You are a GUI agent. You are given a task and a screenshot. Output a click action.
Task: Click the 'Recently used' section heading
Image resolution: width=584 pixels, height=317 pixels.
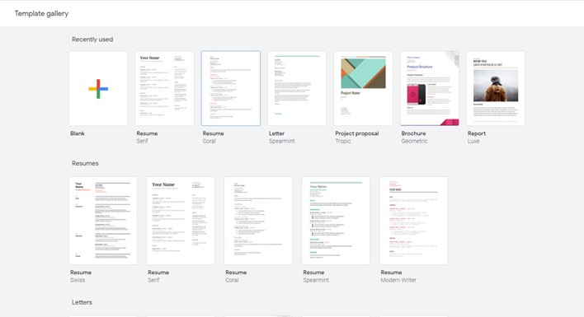tap(92, 40)
